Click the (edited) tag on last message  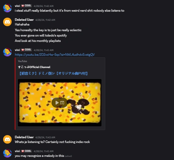click(x=68, y=156)
